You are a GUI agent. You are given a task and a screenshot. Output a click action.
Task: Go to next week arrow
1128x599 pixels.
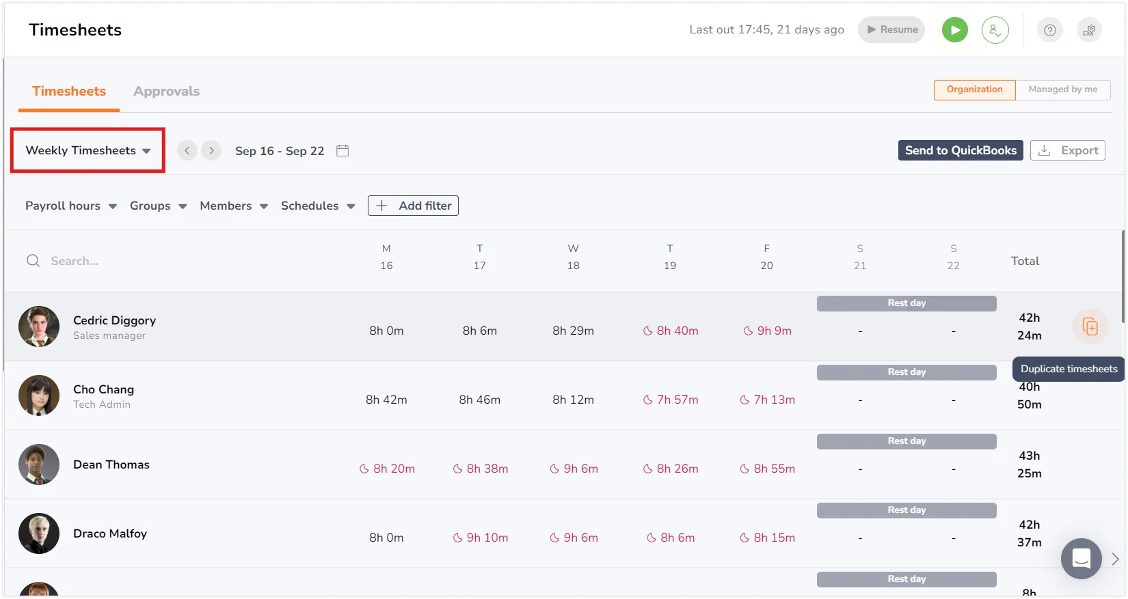(x=211, y=150)
